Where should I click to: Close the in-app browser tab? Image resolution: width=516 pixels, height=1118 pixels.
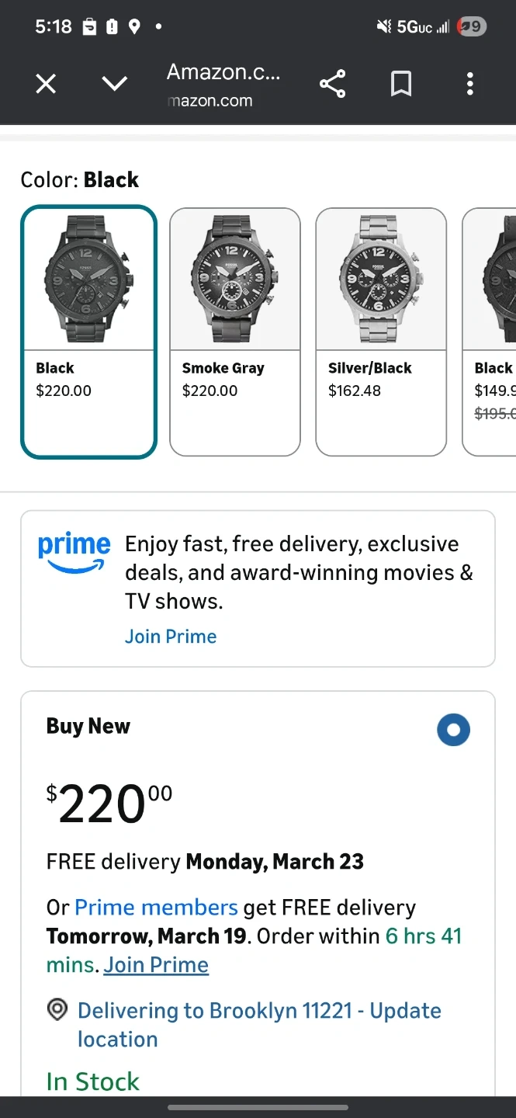pos(46,84)
